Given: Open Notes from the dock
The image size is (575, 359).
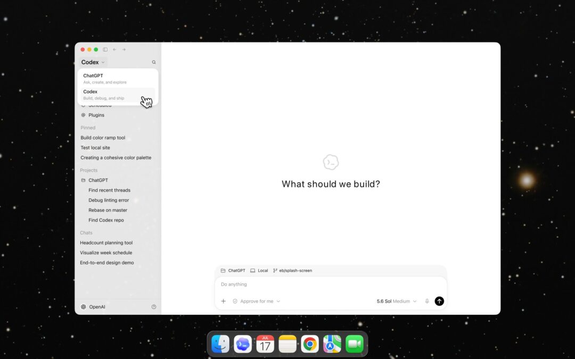Looking at the screenshot, I should pyautogui.click(x=287, y=344).
